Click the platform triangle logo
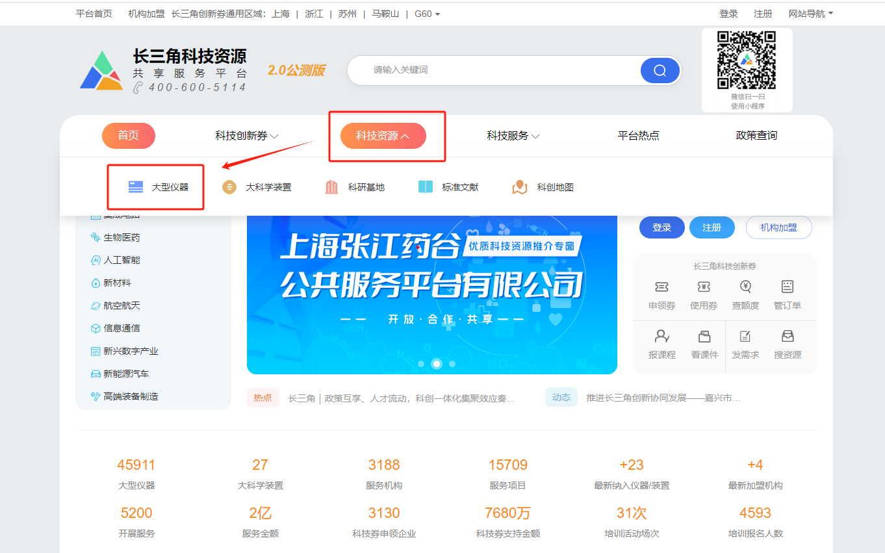 point(101,70)
